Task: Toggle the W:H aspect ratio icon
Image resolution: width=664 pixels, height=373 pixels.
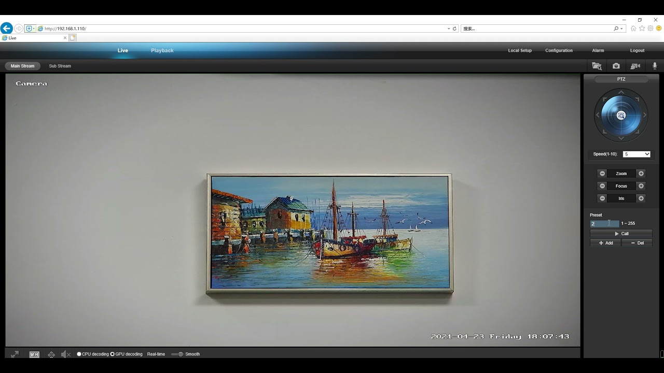Action: 34,354
